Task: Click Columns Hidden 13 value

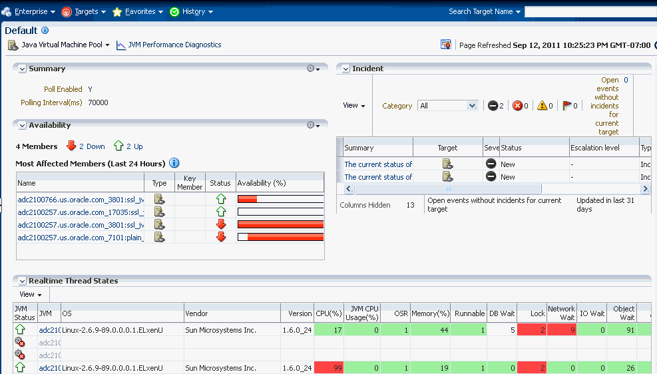Action: pyautogui.click(x=410, y=205)
